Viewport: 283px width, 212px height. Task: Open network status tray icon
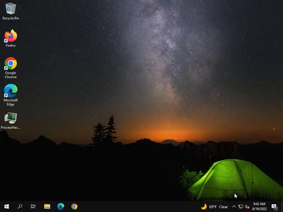(241, 206)
